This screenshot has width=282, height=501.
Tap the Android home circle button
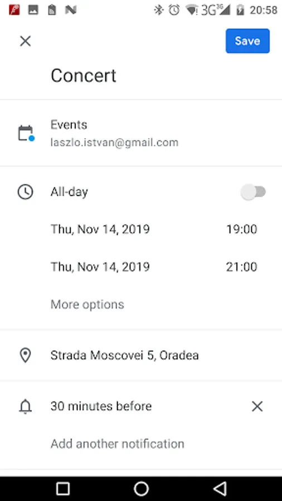[x=141, y=489]
